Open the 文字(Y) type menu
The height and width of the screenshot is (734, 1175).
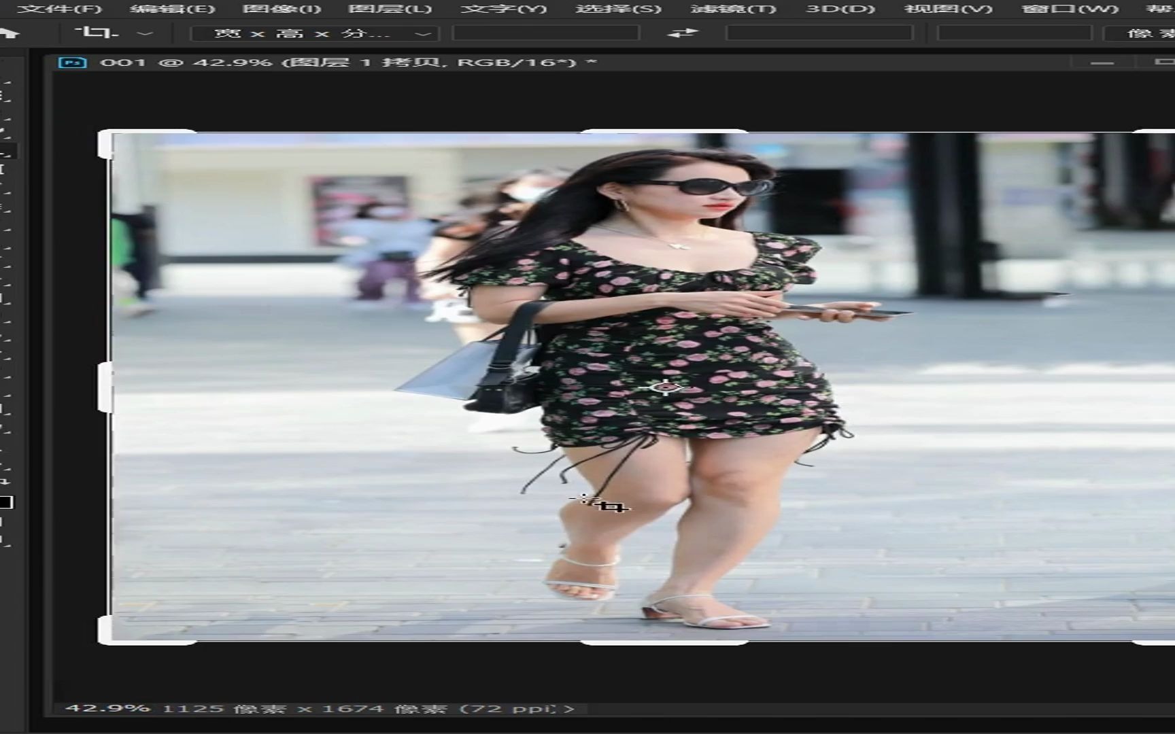point(504,9)
